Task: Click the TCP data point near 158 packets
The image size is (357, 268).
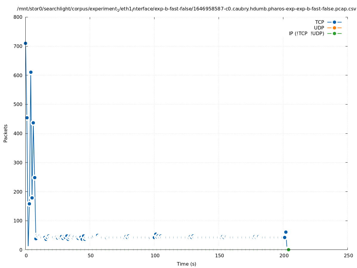Action: point(29,204)
